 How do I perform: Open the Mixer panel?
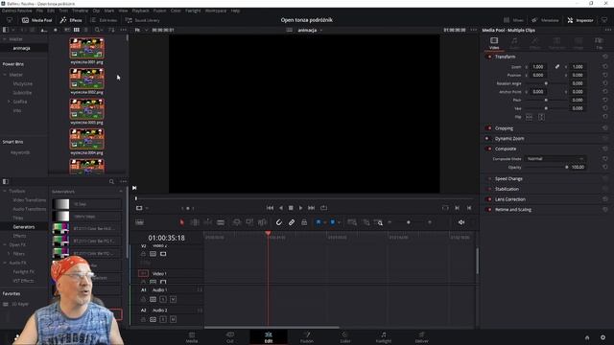coord(513,20)
